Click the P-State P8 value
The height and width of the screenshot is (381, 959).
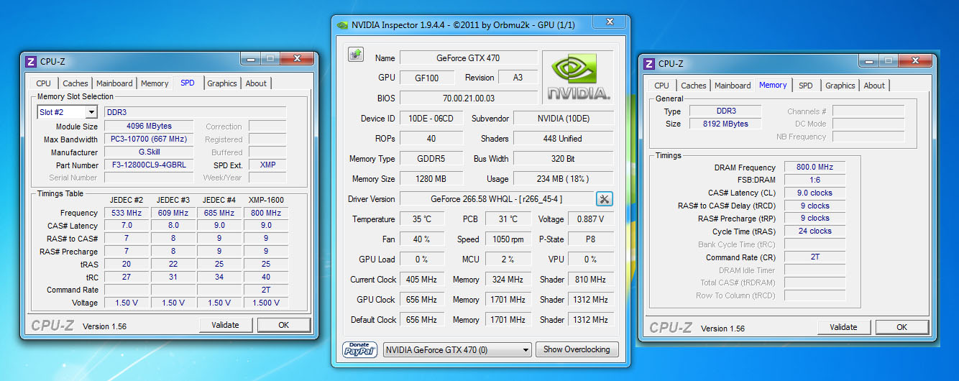591,239
